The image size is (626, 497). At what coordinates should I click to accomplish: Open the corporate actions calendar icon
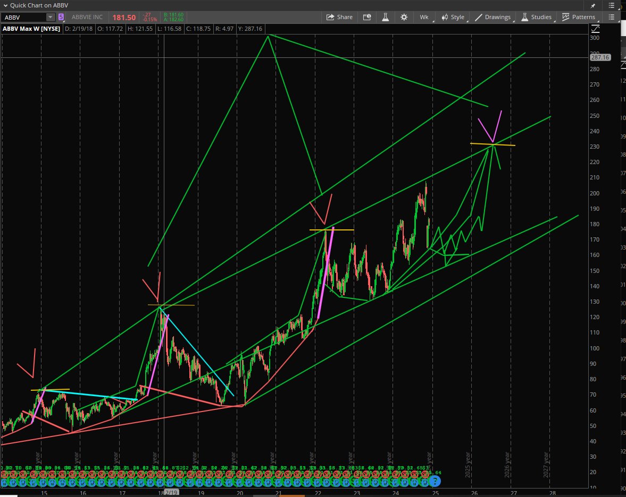click(x=367, y=16)
